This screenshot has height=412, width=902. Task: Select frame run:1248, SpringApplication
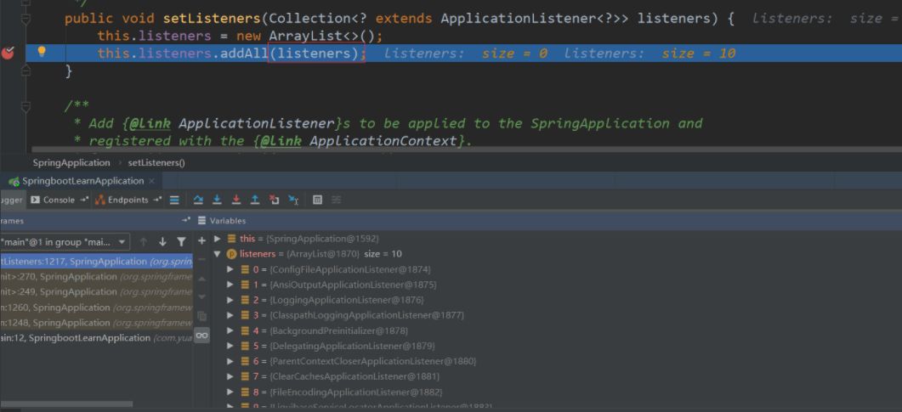96,323
